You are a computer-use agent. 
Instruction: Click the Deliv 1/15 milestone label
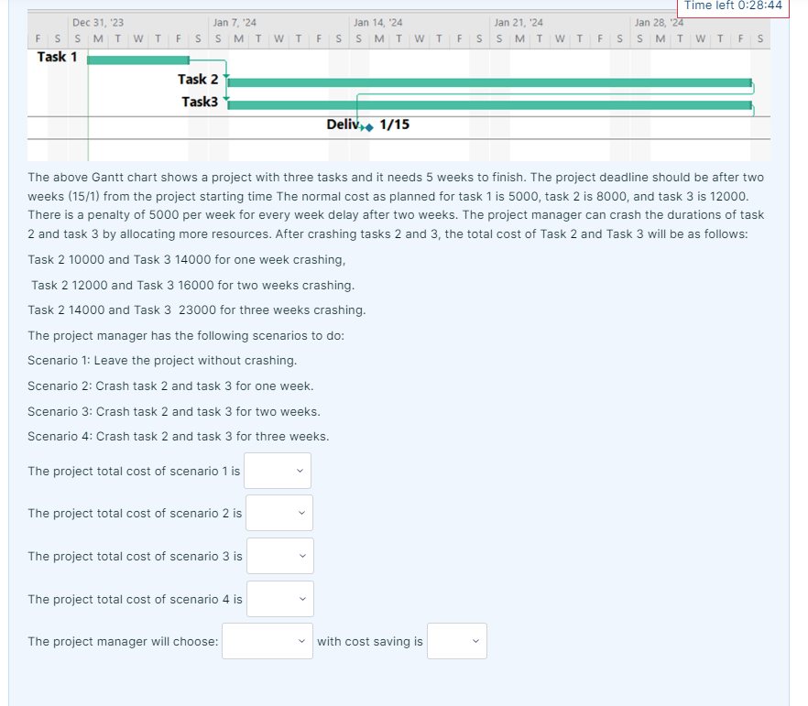pos(344,124)
